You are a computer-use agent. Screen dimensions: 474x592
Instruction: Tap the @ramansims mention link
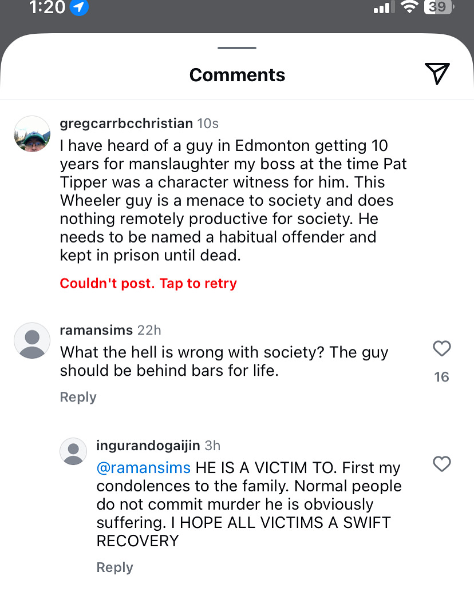144,468
